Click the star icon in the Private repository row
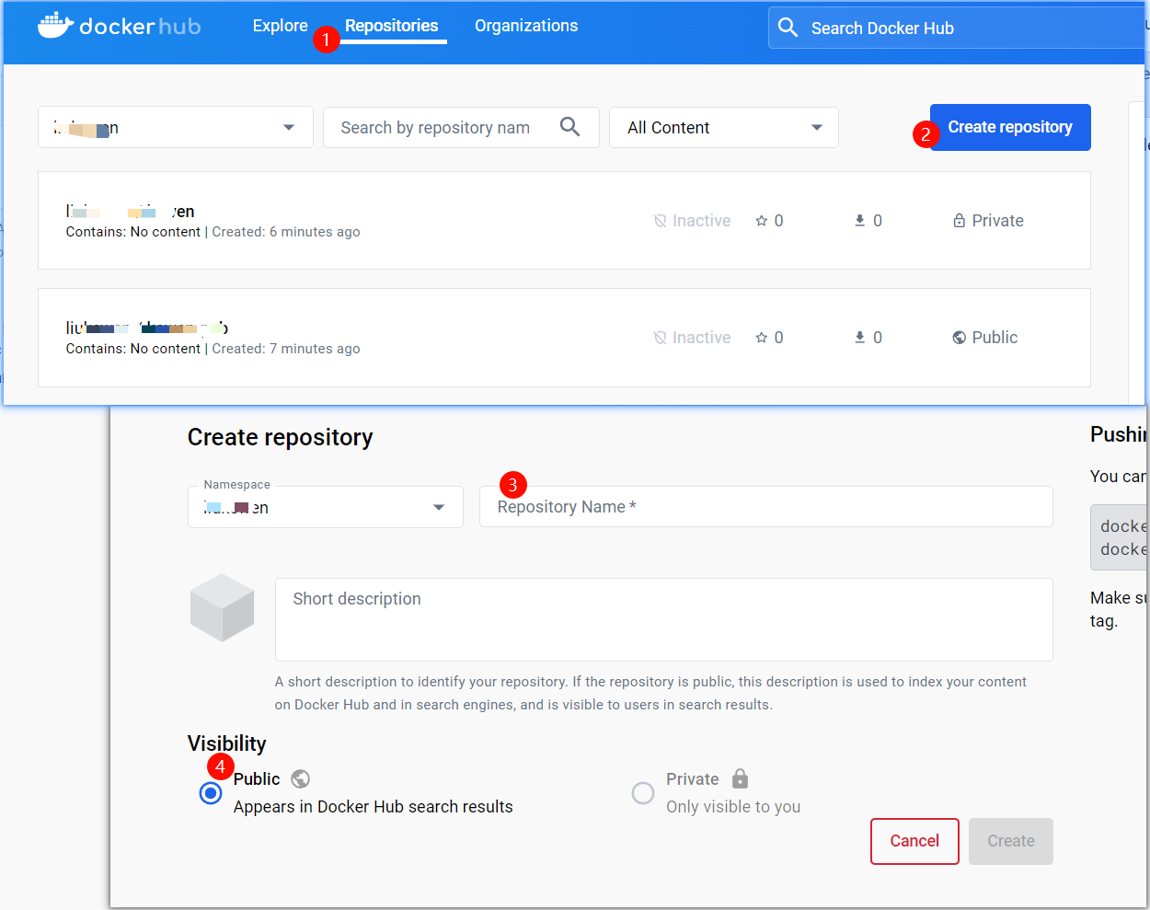1150x910 pixels. [x=762, y=221]
